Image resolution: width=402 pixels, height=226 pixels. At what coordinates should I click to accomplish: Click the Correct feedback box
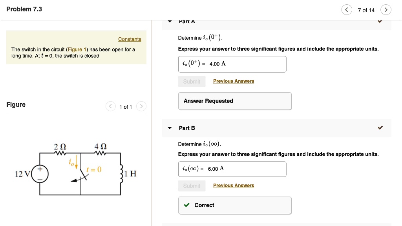235,205
